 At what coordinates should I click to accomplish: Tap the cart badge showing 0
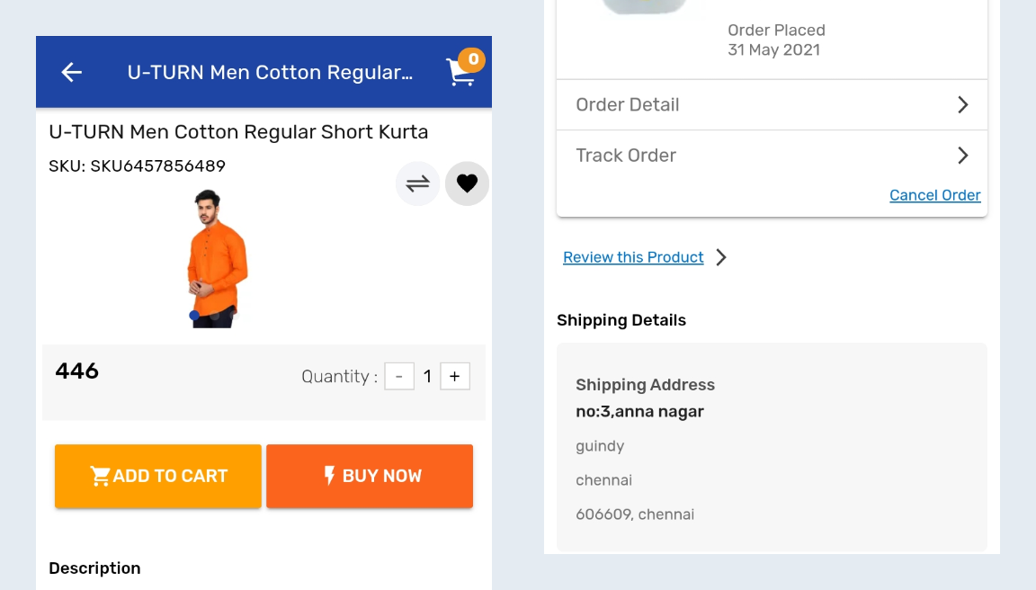pos(472,60)
